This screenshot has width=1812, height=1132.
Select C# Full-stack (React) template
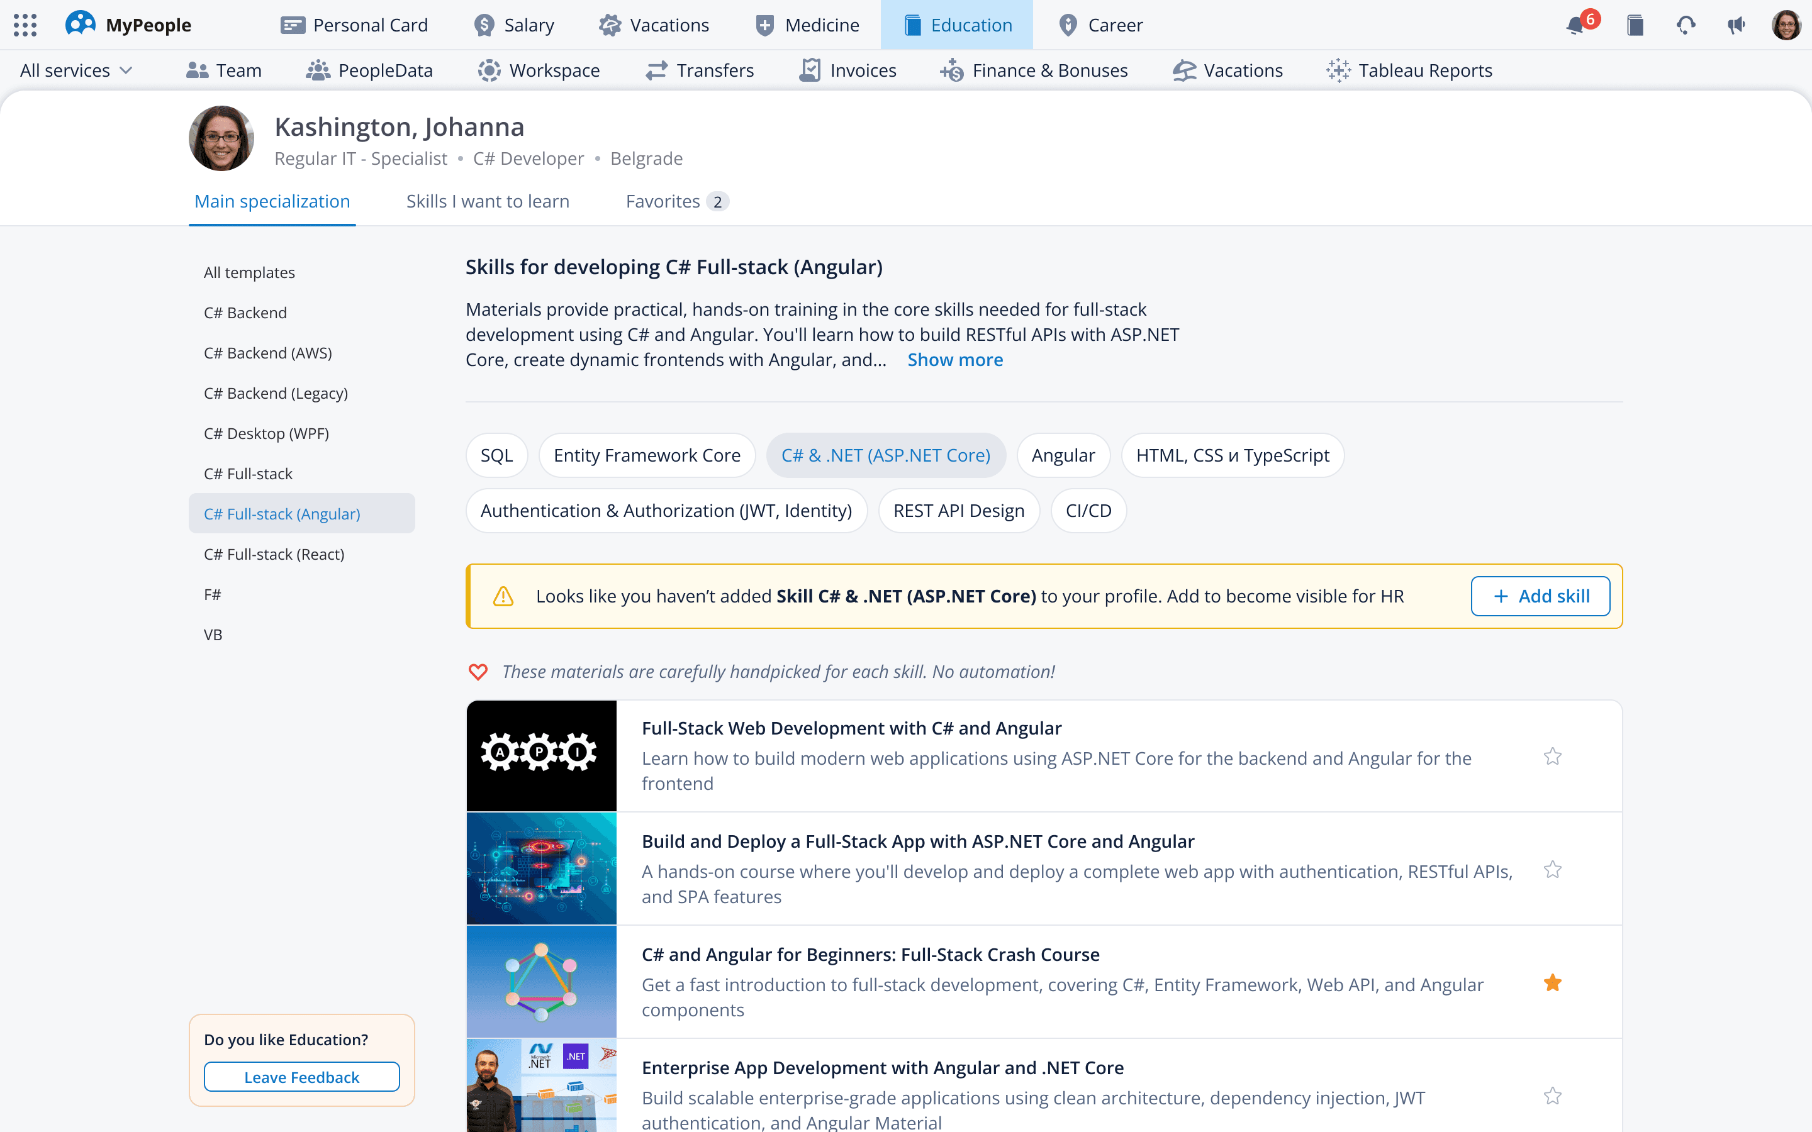pyautogui.click(x=274, y=554)
